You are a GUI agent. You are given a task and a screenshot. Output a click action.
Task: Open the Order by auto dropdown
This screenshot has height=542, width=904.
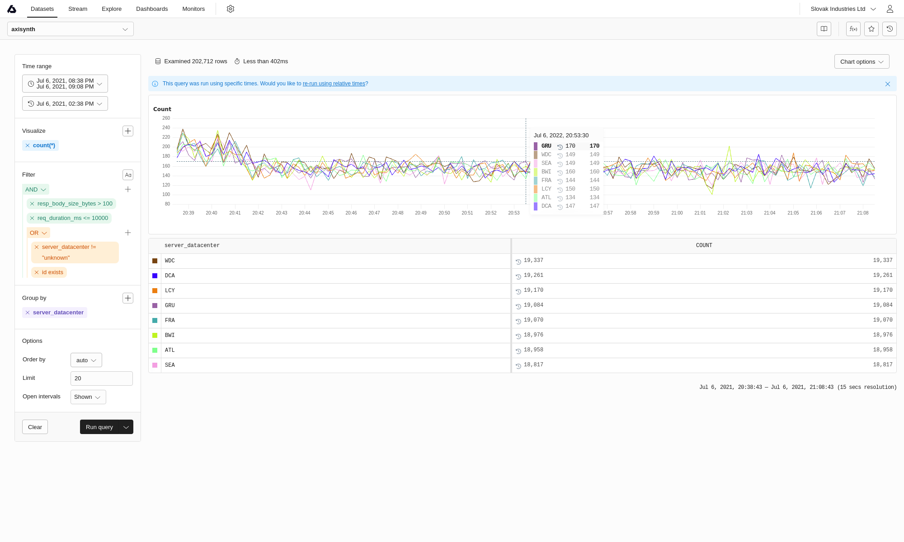[x=86, y=360]
